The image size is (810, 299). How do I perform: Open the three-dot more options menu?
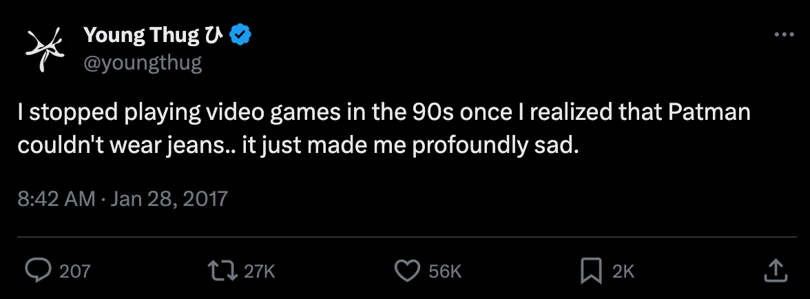785,34
